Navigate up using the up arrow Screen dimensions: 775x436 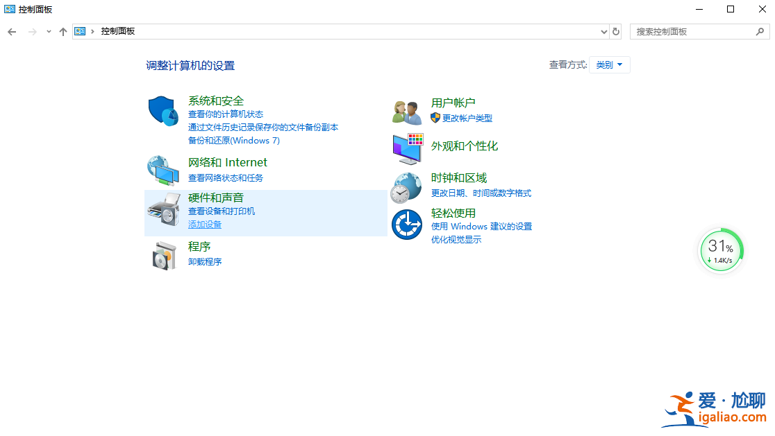[62, 31]
